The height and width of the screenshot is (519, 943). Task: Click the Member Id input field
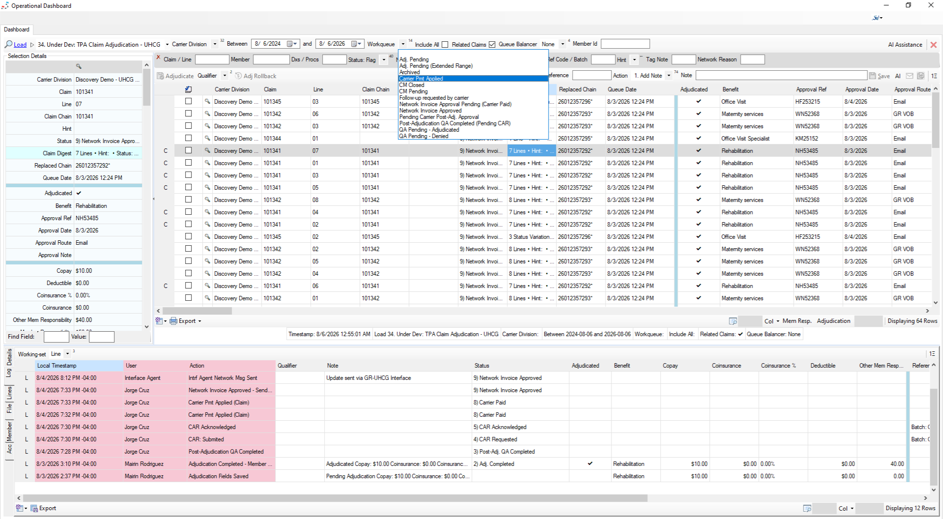625,44
